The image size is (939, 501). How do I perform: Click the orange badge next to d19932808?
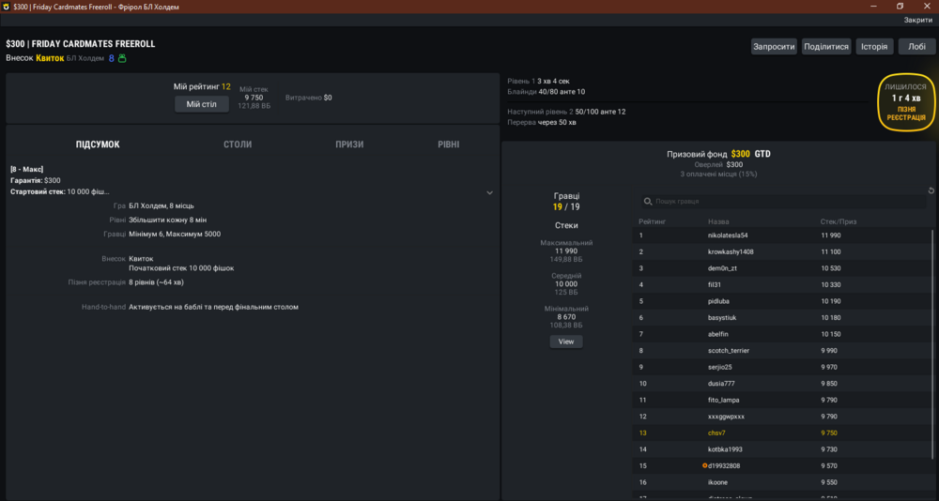coord(705,465)
